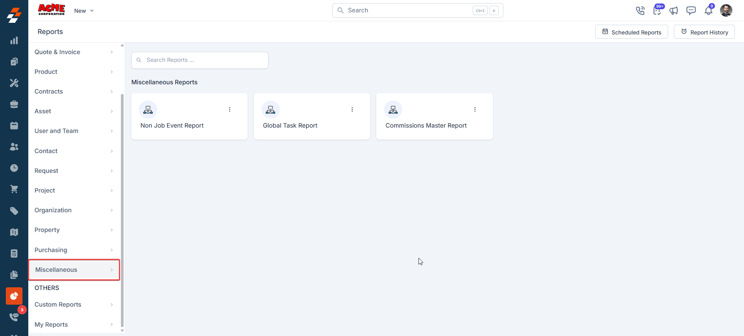This screenshot has height=336, width=744.
Task: Click the clock icon in the sidebar
Action: tap(14, 168)
